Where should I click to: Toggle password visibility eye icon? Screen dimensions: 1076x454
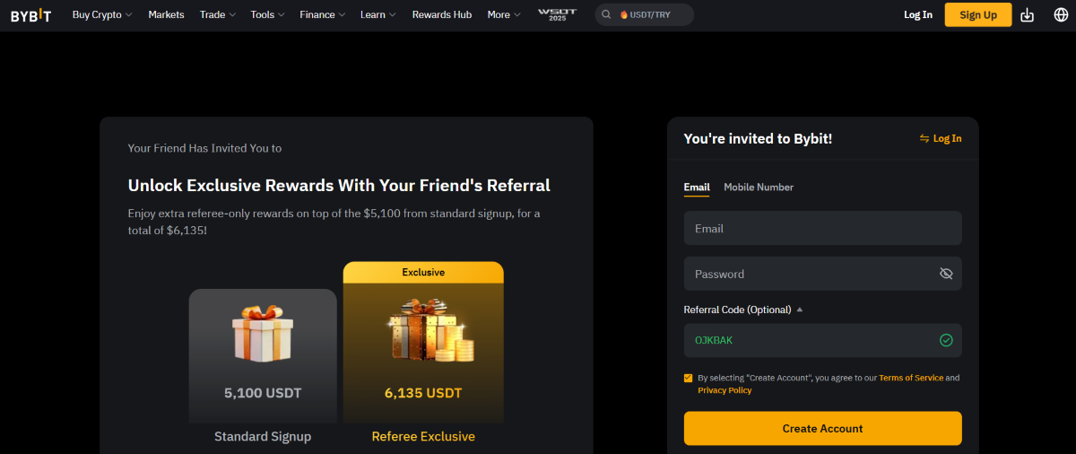(945, 274)
